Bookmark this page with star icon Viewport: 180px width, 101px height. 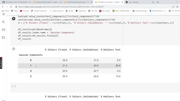pyautogui.click(x=177, y=7)
